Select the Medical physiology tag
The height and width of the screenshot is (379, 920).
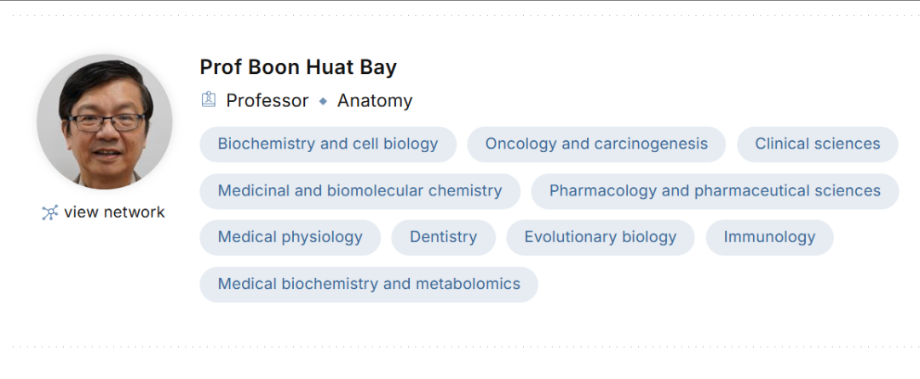pyautogui.click(x=290, y=238)
